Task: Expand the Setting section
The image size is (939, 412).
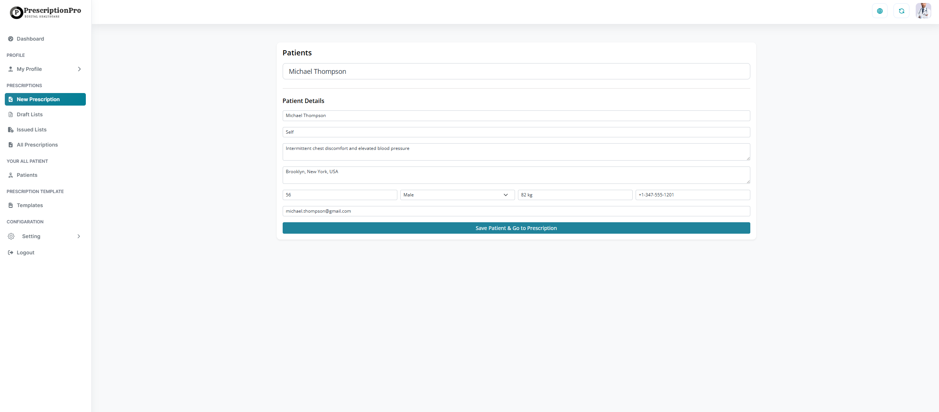Action: 31,236
